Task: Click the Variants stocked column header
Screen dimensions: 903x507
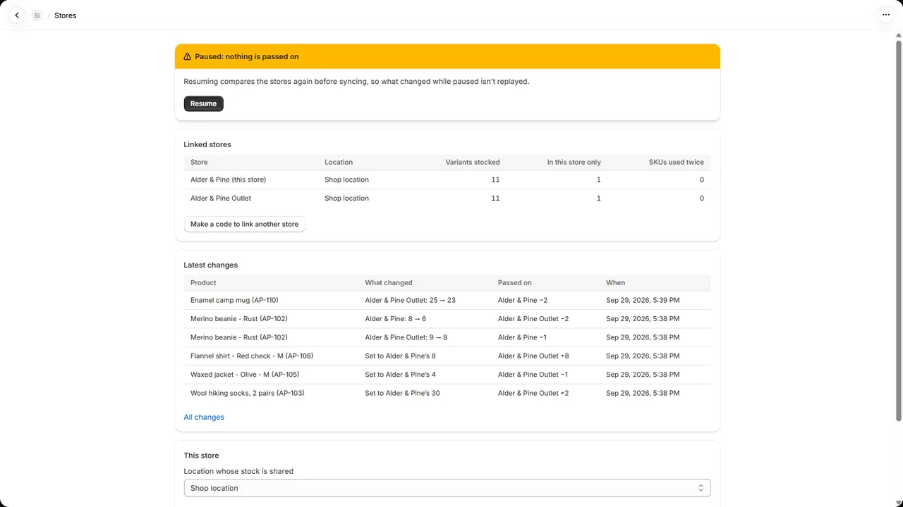Action: tap(473, 162)
